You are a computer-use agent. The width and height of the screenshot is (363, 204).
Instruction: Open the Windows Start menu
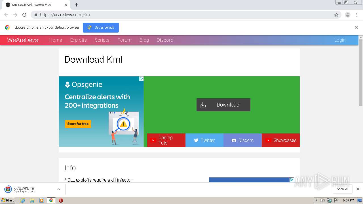(8, 200)
